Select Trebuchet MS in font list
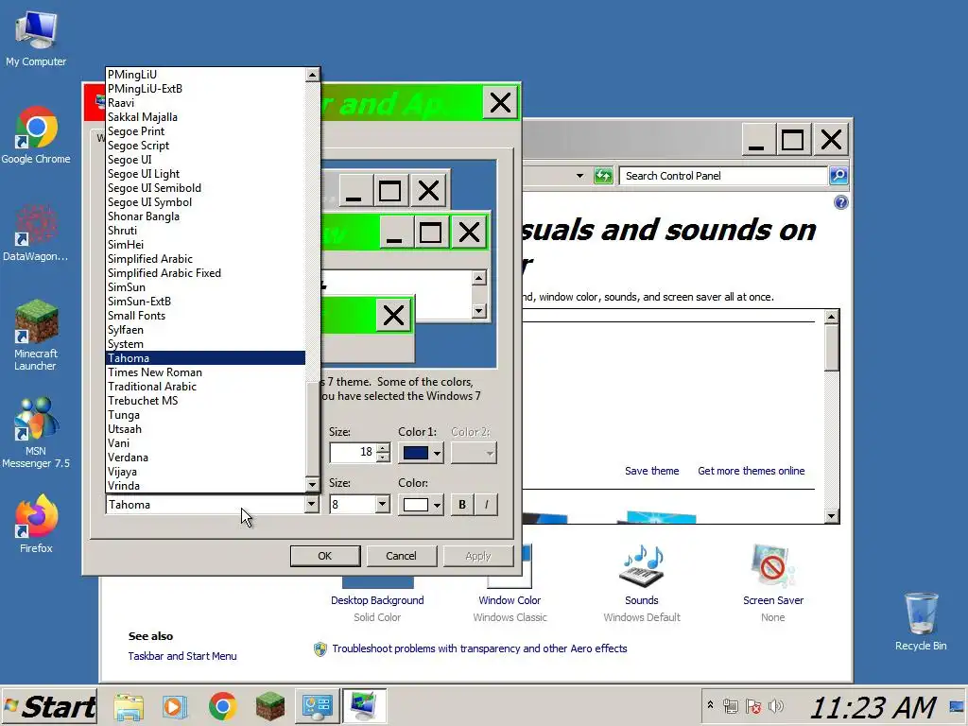The image size is (968, 726). (x=205, y=401)
